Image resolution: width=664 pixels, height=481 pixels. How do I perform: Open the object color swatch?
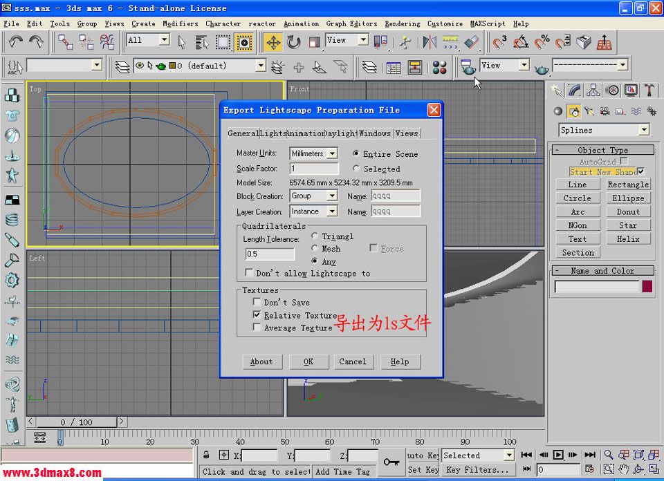click(x=647, y=286)
